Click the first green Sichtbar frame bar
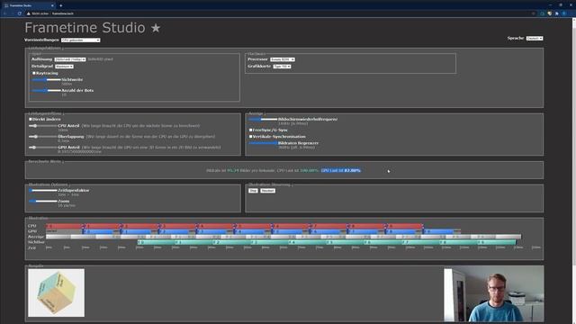The height and width of the screenshot is (324, 576). click(x=157, y=242)
